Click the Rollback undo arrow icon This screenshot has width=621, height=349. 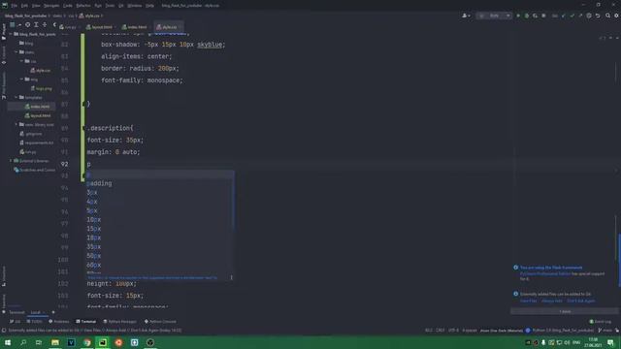(x=598, y=16)
